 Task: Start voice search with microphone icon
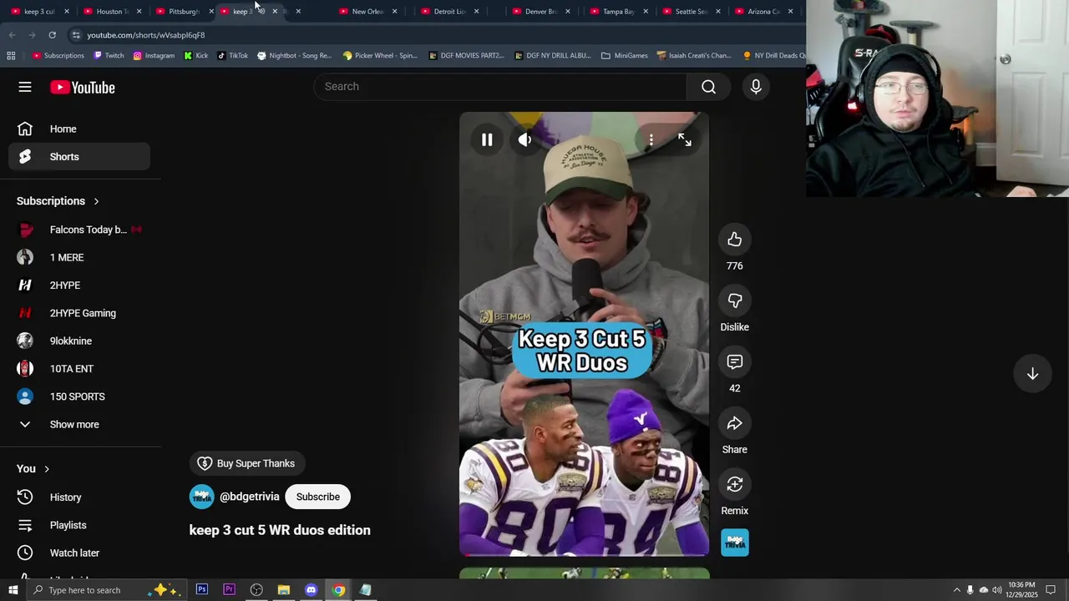click(756, 87)
